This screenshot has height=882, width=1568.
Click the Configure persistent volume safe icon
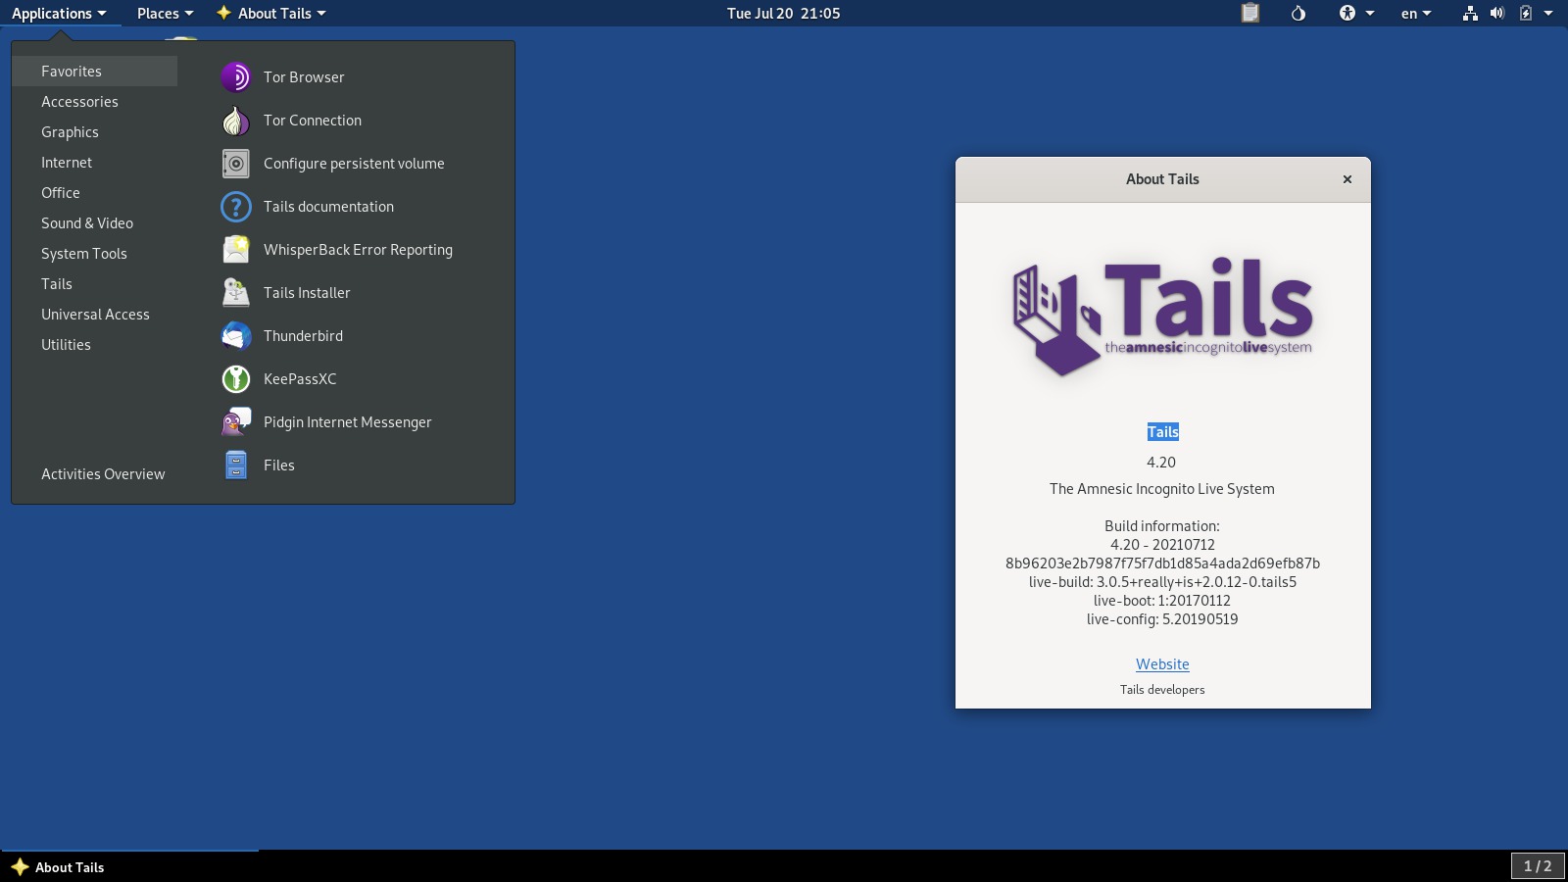(235, 163)
